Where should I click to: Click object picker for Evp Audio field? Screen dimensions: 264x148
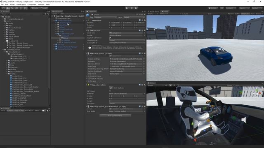[144, 111]
